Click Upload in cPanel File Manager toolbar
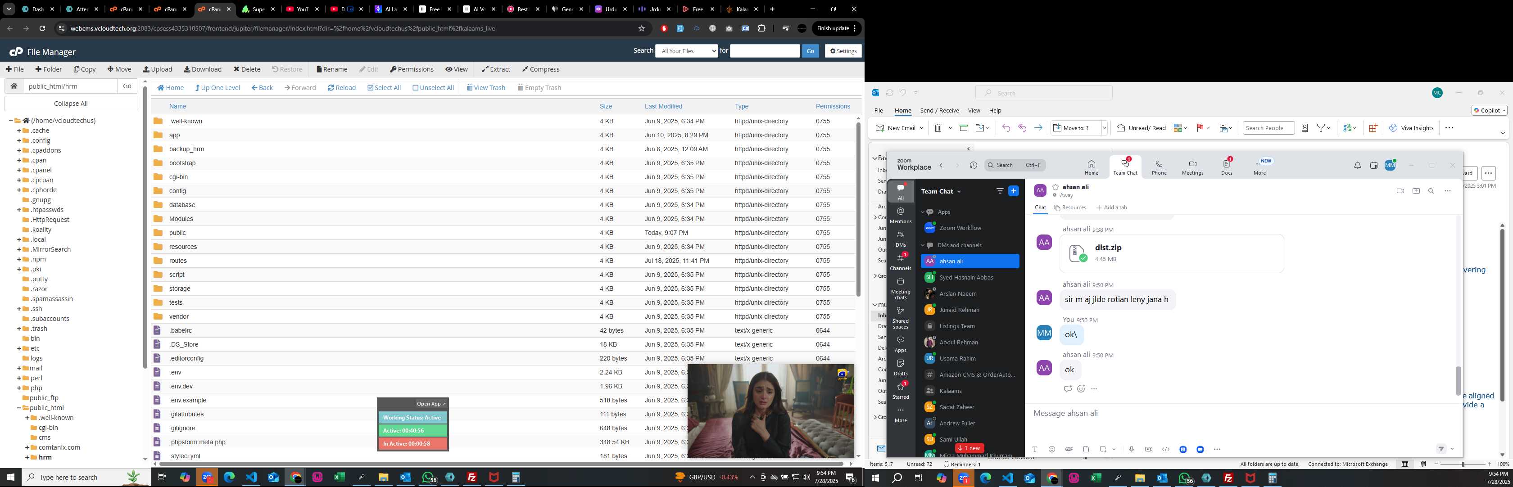Image resolution: width=1513 pixels, height=487 pixels. pos(158,69)
